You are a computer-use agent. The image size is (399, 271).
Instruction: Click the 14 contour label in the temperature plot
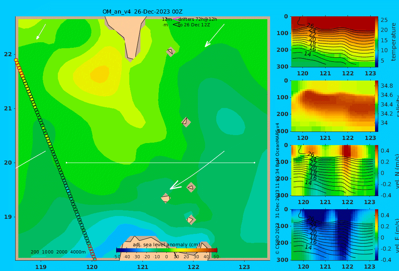[308, 54]
